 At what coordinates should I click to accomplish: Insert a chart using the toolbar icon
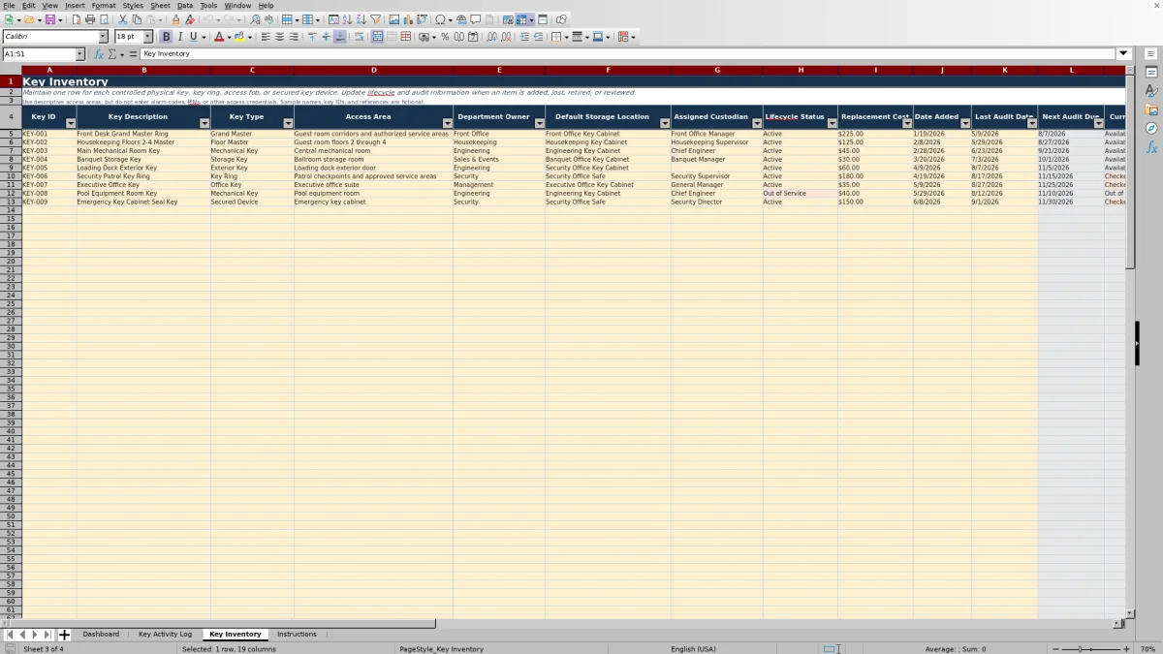(408, 19)
